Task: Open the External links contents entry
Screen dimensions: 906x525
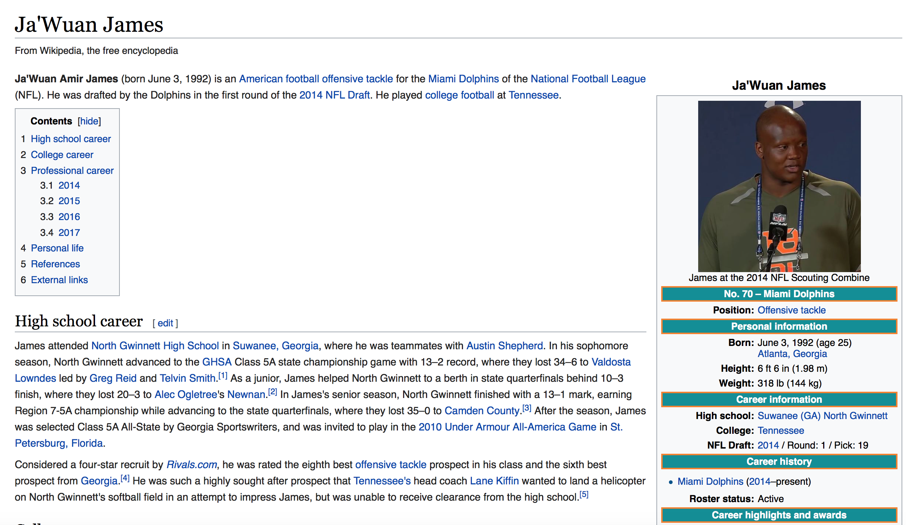Action: pos(59,280)
